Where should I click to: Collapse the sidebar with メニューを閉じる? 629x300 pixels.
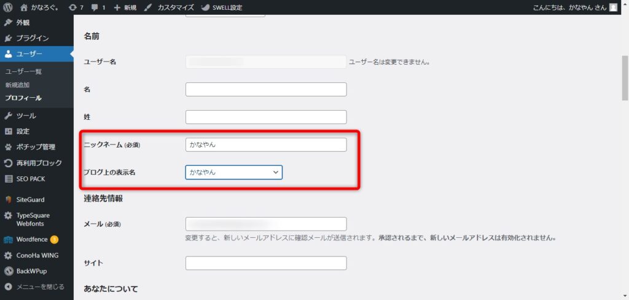click(36, 286)
